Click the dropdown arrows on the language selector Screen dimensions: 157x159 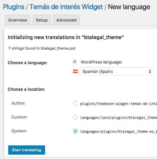point(150,72)
